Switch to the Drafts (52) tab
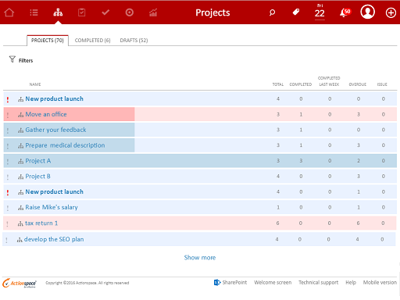This screenshot has width=400, height=300. point(134,41)
